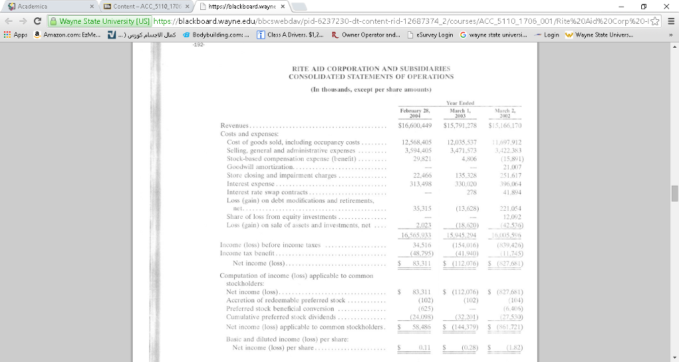Screen dimensions: 679x362
Task: Click common stockholders income 58,486
Action: [422, 327]
